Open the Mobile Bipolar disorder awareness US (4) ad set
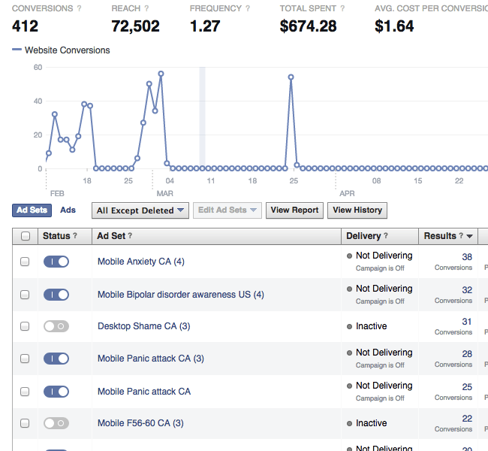This screenshot has width=488, height=451. (x=181, y=295)
